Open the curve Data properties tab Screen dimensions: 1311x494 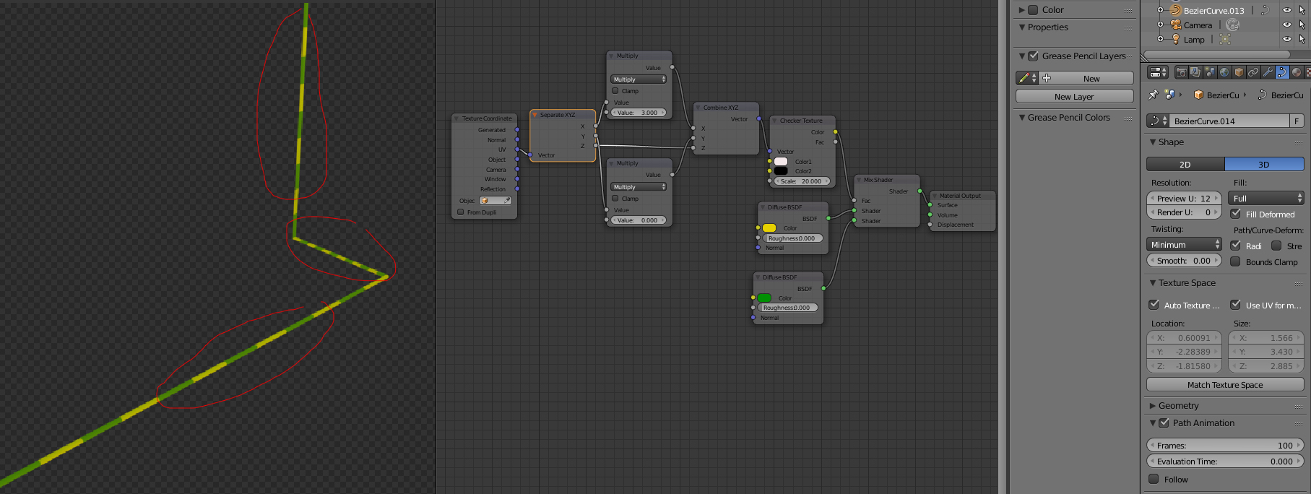(x=1282, y=72)
